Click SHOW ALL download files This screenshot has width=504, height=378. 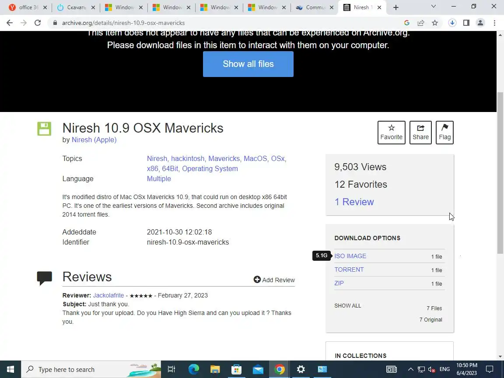(347, 306)
